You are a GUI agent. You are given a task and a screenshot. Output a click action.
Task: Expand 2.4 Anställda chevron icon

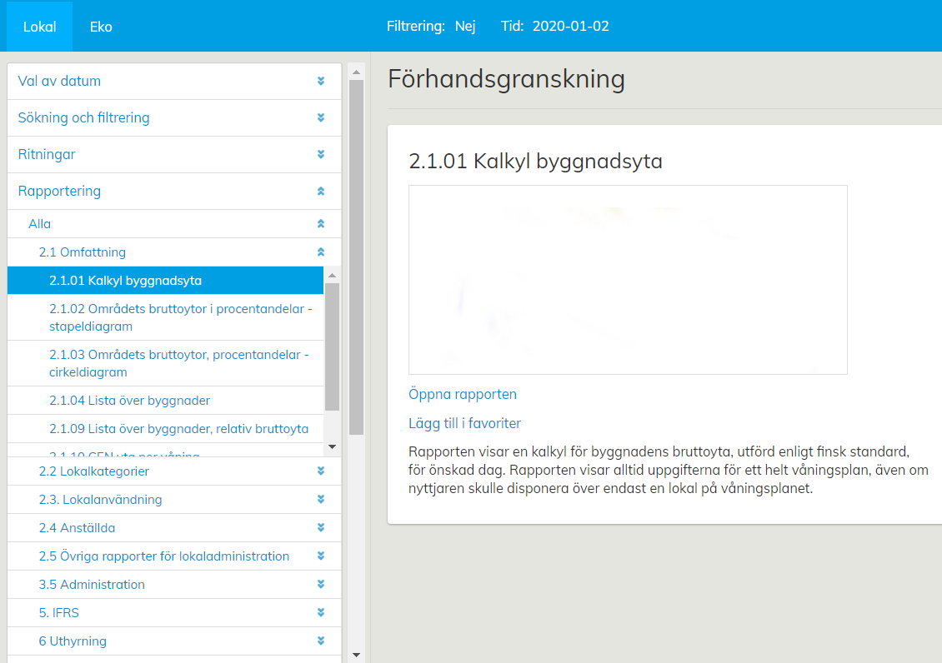(x=321, y=528)
